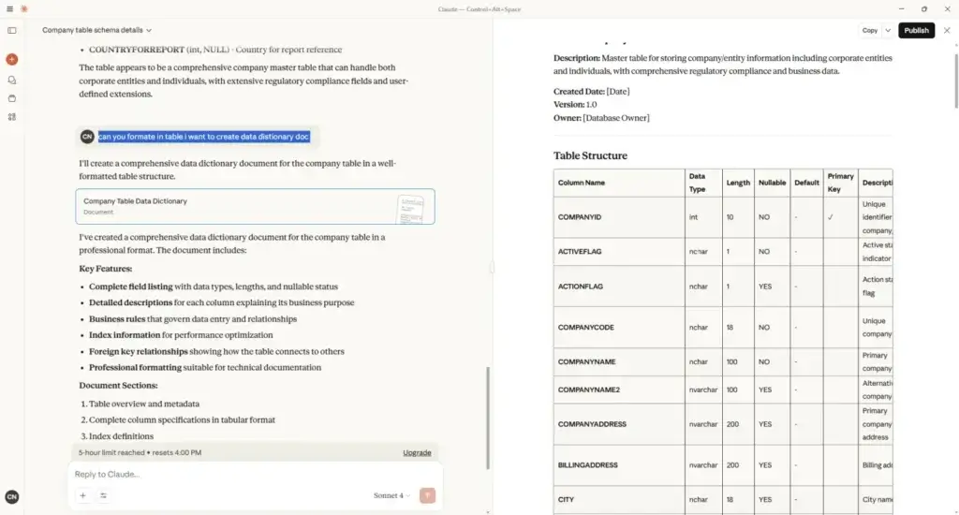Toggle the sidebar panel icon
Viewport: 959px width, 515px height.
12,30
